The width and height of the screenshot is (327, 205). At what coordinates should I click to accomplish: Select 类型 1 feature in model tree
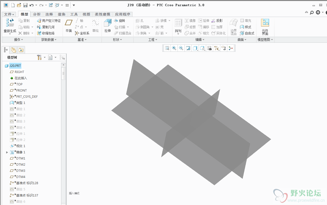click(x=21, y=103)
